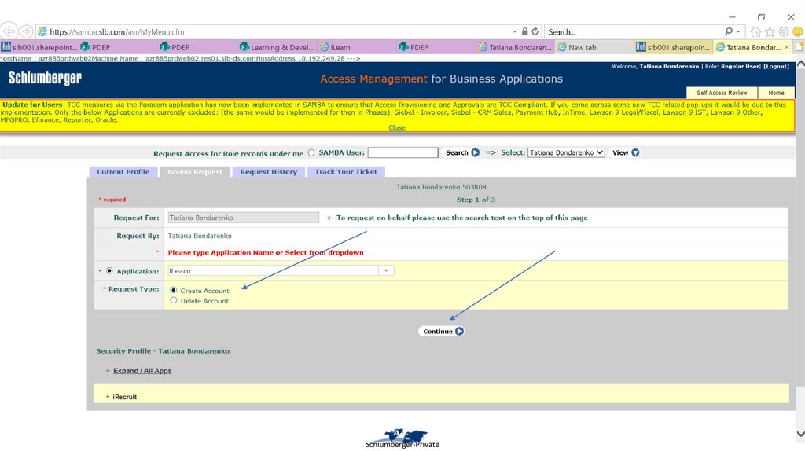Open search provider dropdown arrow

point(738,31)
